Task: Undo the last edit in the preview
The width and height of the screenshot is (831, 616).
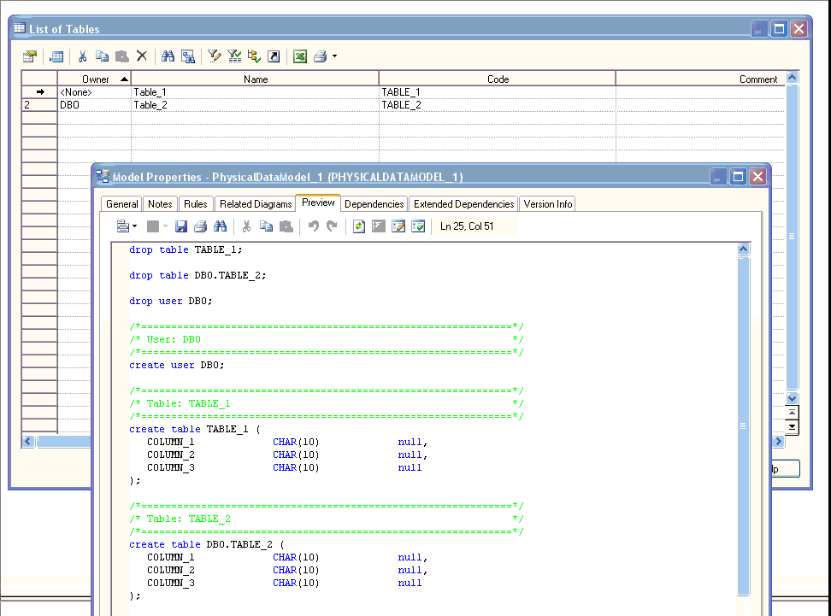Action: click(314, 226)
